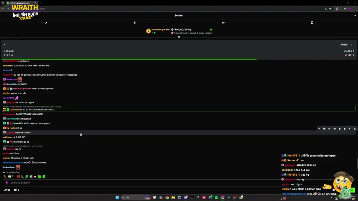Close the kick.com popout chat browser tab
Viewport: 358px width, 201px height.
36,3
